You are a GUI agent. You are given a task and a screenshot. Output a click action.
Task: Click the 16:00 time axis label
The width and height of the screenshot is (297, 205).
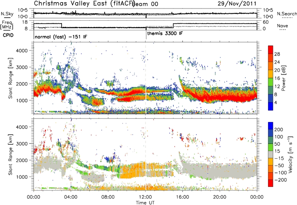pos(182,197)
